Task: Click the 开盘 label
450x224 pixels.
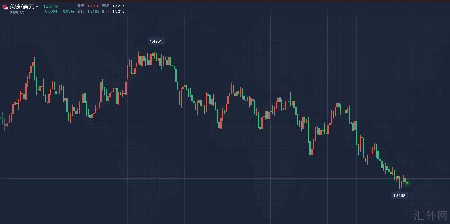Action: 106,6
